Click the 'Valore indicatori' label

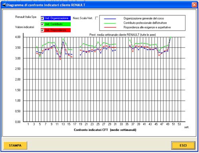pyautogui.click(x=25, y=27)
